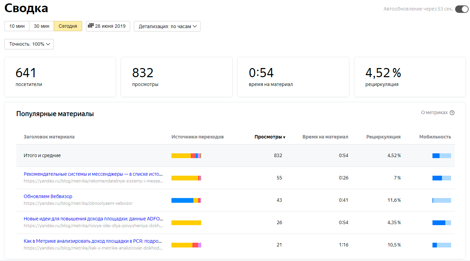Click mobility bar in Итого и средние row

pos(442,156)
